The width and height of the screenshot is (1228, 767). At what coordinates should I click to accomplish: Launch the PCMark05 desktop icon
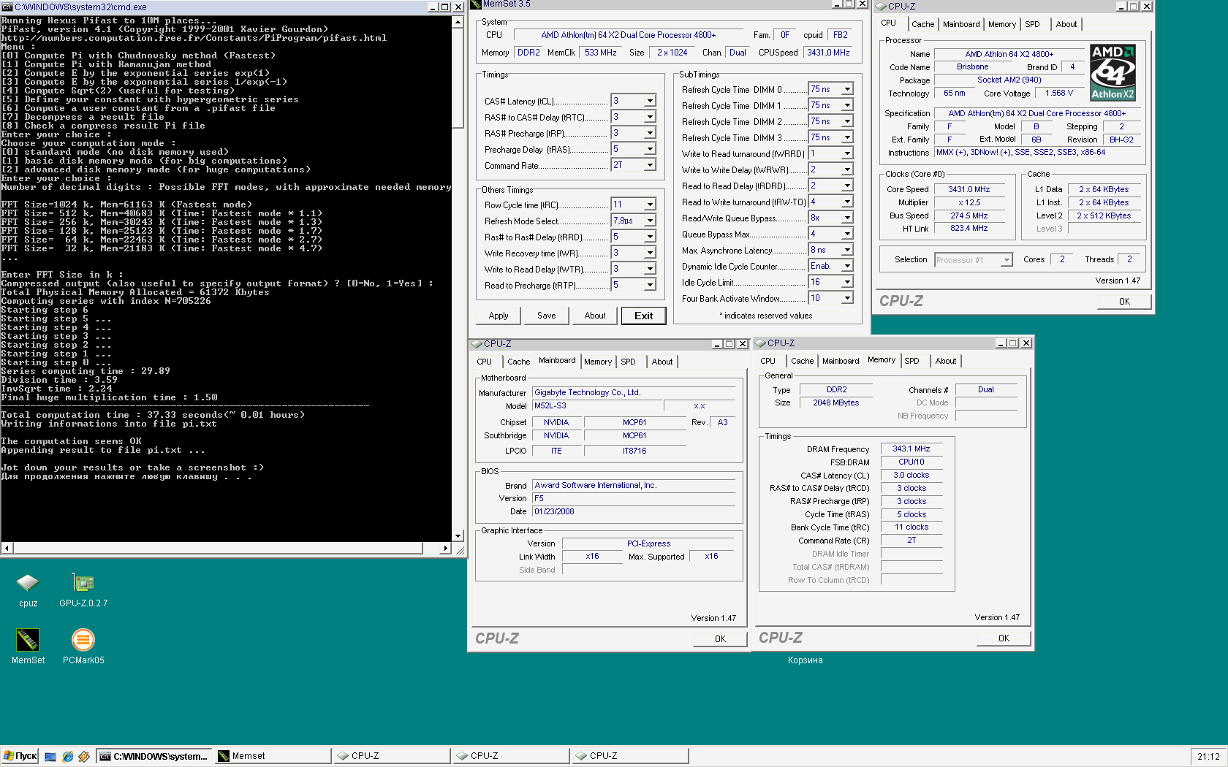point(83,640)
